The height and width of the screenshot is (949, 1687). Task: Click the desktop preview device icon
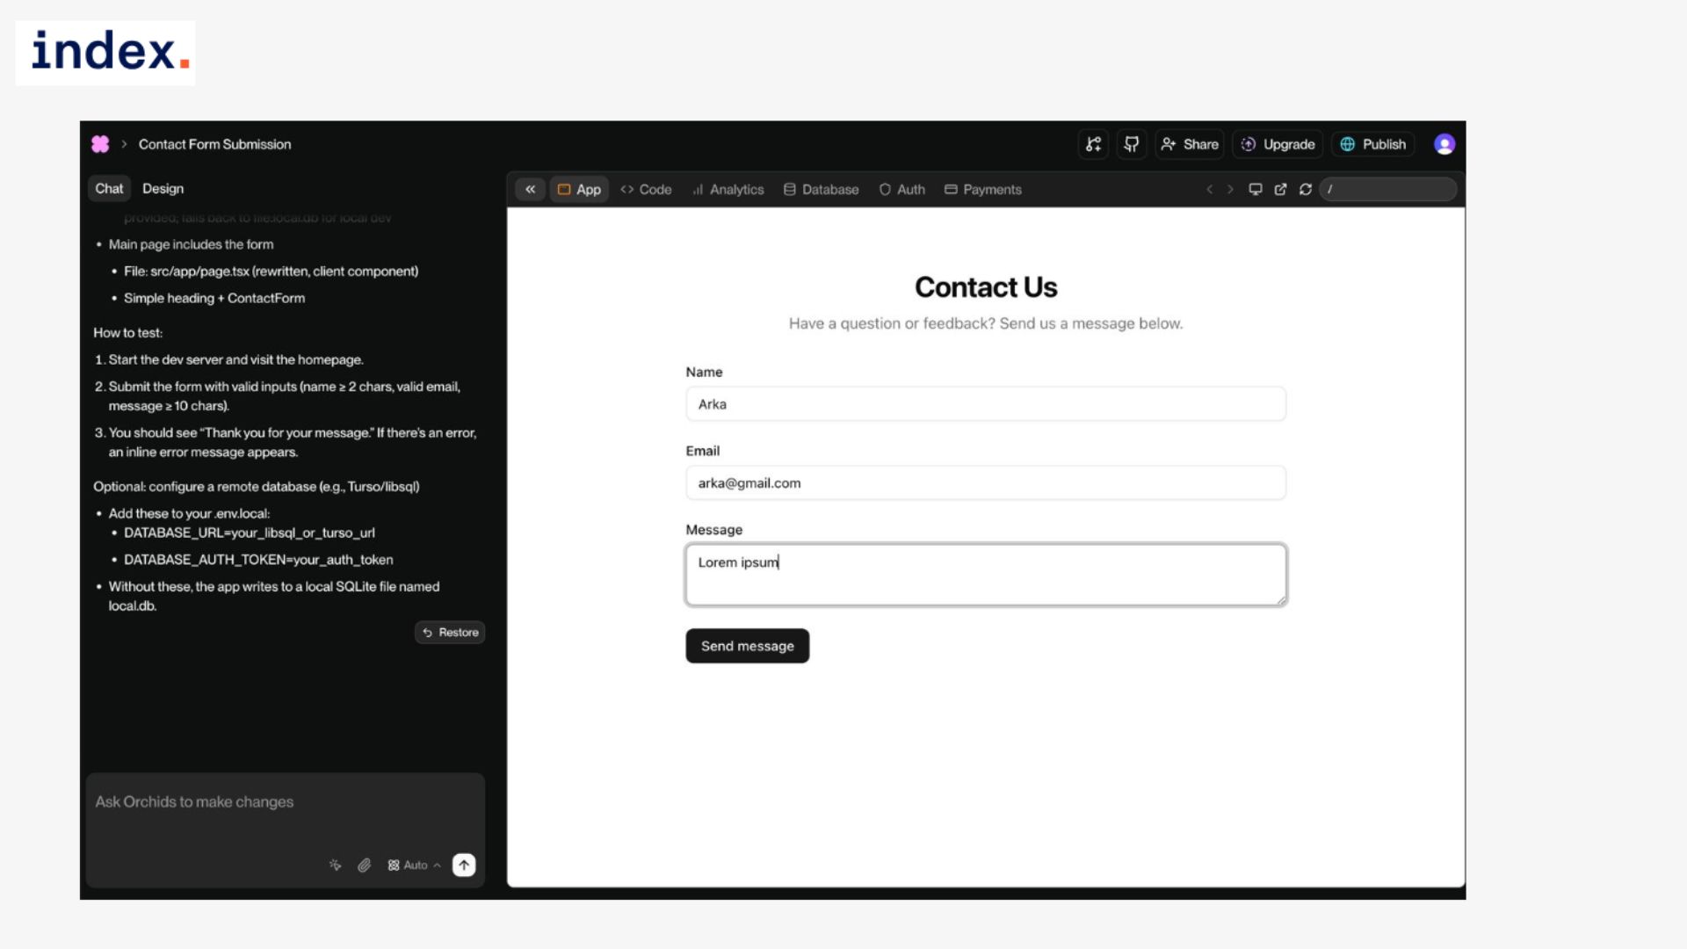click(x=1256, y=189)
